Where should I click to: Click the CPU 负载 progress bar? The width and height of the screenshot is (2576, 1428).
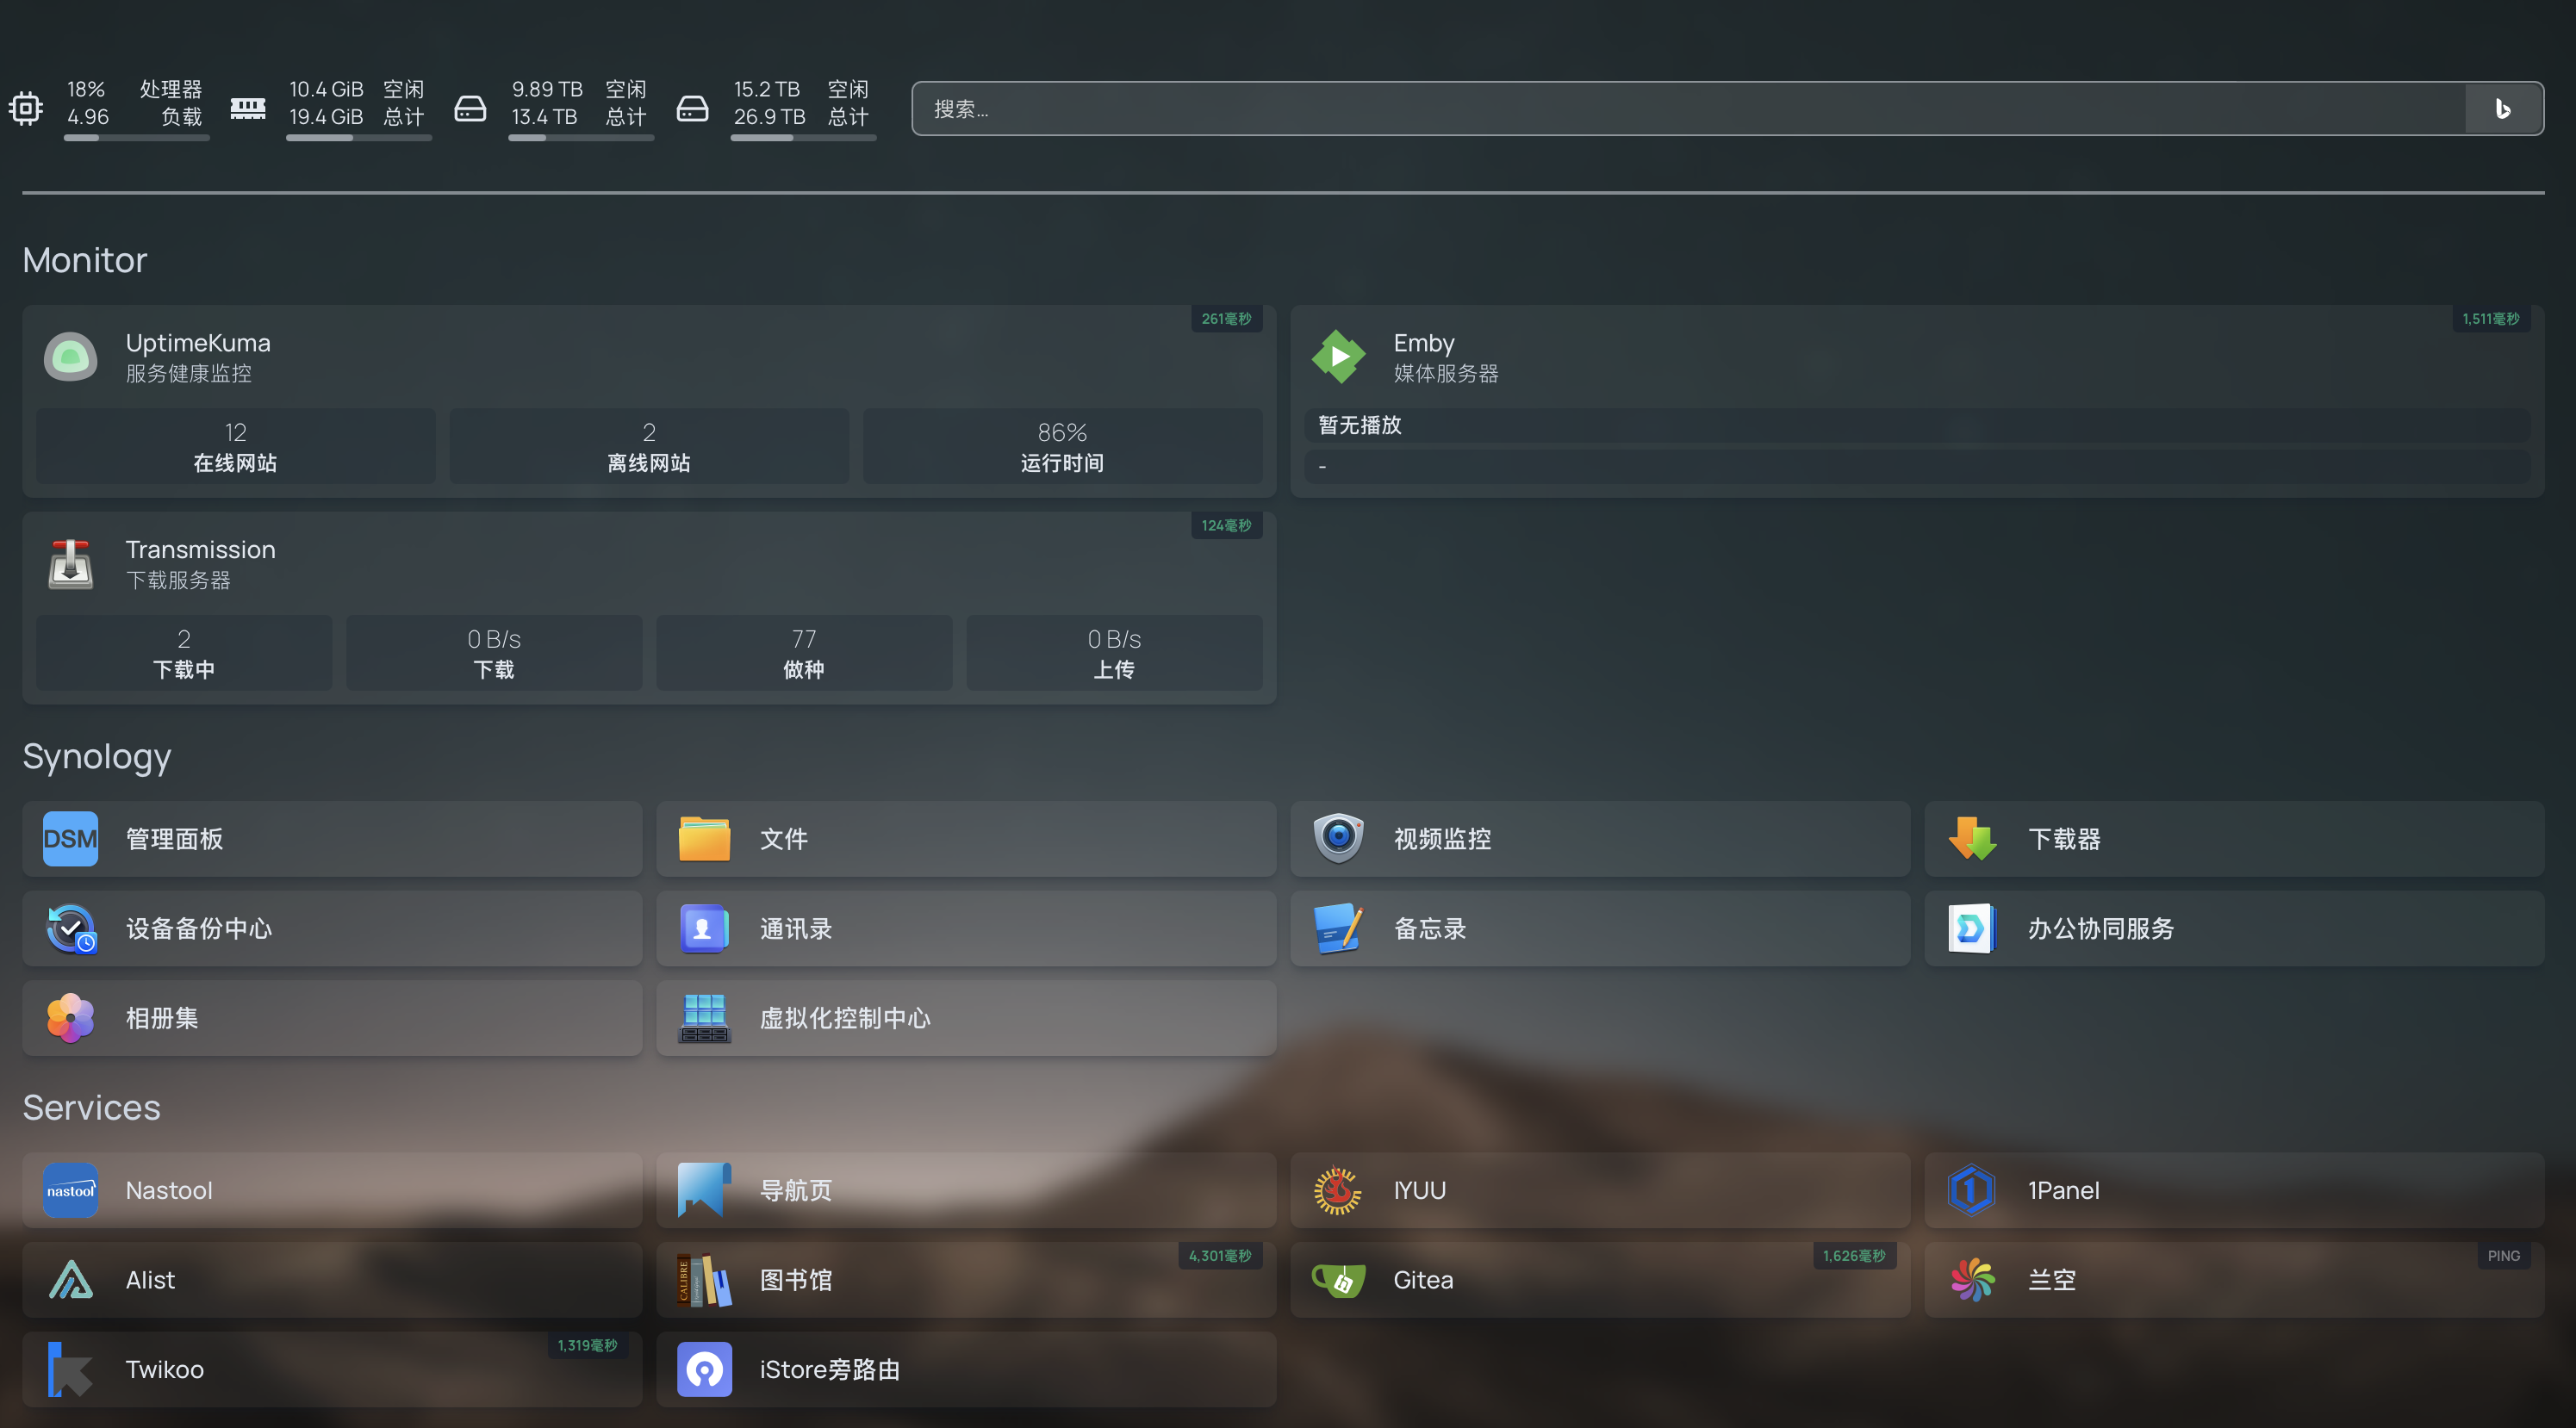pyautogui.click(x=136, y=139)
